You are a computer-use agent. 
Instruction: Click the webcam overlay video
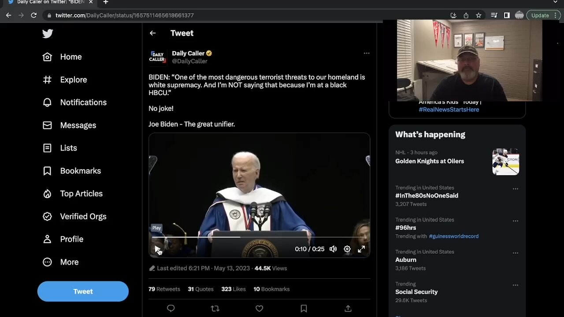[469, 60]
